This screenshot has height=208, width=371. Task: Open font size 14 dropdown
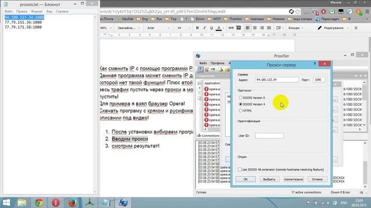click(x=184, y=28)
